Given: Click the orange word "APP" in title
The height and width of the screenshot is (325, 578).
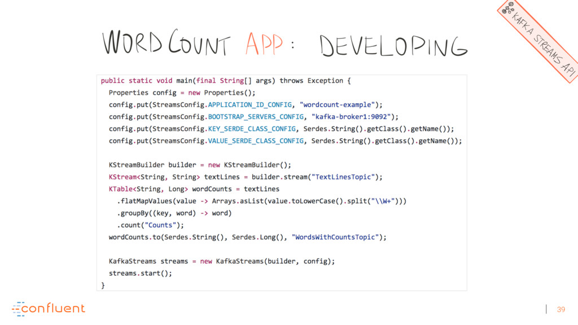Looking at the screenshot, I should pos(264,43).
